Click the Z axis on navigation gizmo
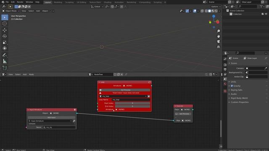The height and width of the screenshot is (151, 269). [214, 16]
